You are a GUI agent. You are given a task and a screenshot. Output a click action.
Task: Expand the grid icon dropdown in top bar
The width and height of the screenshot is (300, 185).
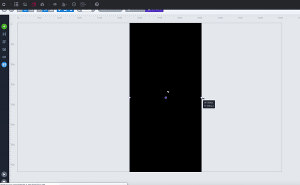point(83,4)
